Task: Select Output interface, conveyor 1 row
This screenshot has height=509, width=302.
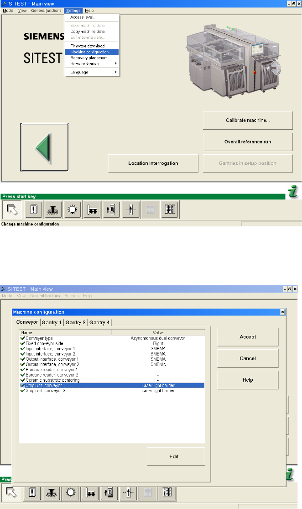Action: 112,359
